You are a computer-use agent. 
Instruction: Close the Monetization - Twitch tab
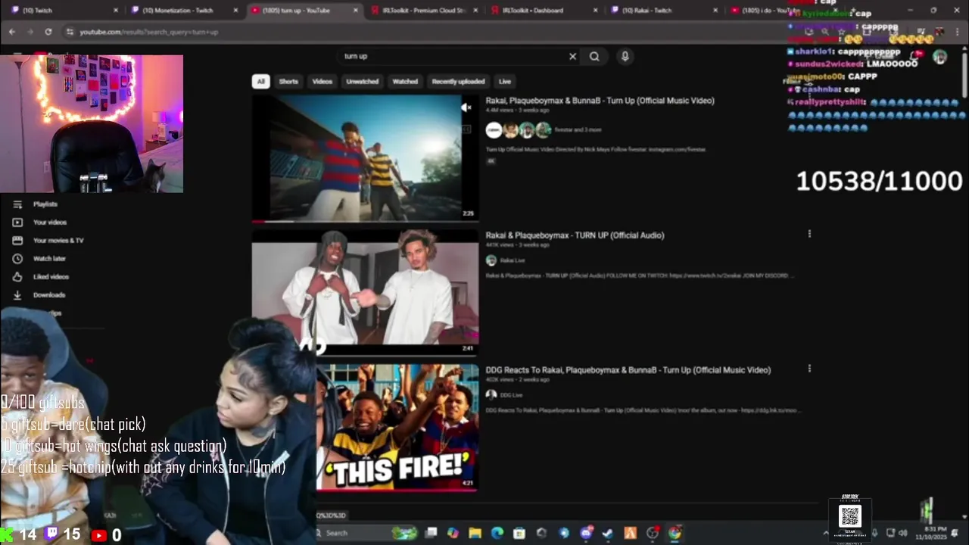(x=235, y=11)
